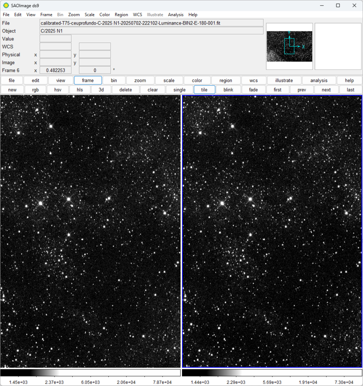The image size is (363, 386).
Task: Delete the current frame
Action: 126,90
